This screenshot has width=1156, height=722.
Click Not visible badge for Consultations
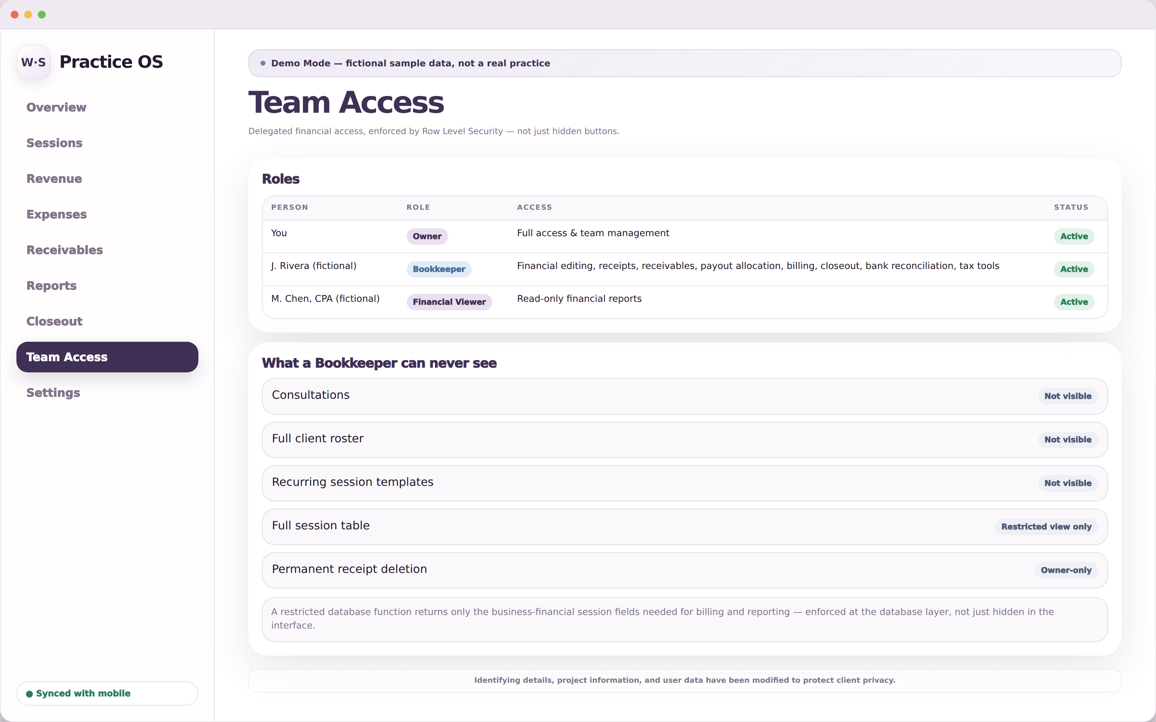click(x=1068, y=396)
